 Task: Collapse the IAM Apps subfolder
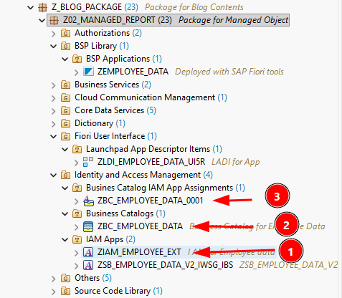click(65, 239)
